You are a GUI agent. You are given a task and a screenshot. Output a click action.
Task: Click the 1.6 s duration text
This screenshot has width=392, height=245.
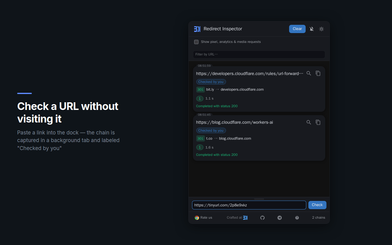[x=209, y=147]
